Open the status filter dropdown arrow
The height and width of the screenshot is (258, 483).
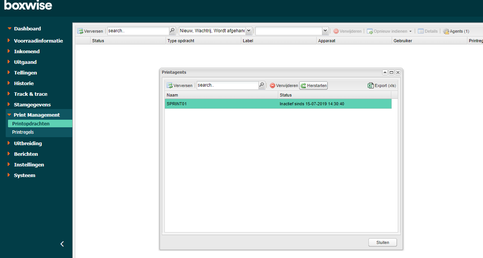pyautogui.click(x=249, y=31)
